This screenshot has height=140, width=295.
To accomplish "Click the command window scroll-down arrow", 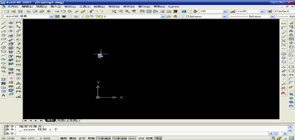I will pos(290,130).
